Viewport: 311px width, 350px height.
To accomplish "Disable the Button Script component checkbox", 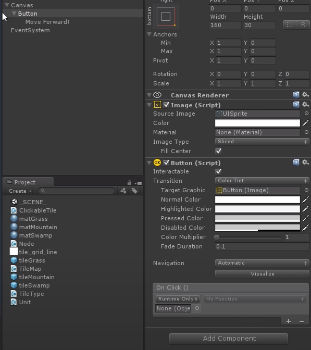I will pyautogui.click(x=166, y=162).
